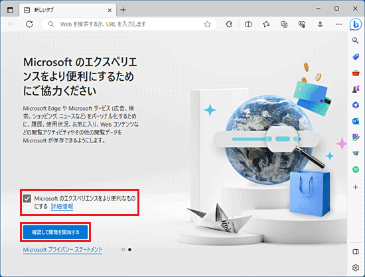Open Settings and more ellipsis menu

(x=338, y=24)
